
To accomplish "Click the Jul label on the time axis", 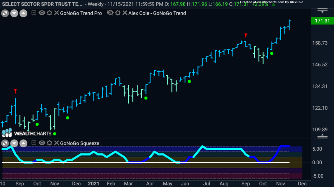I will pyautogui.click(x=206, y=184).
